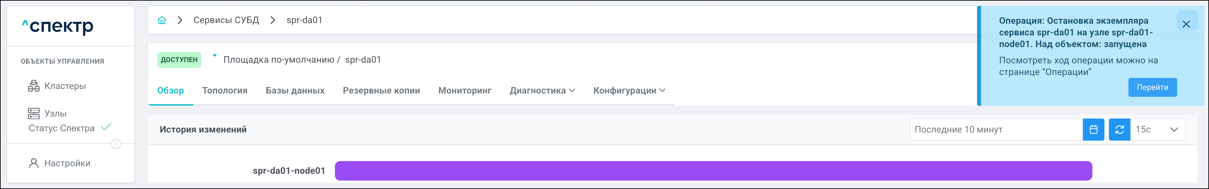Open Кластеры section icon in sidebar
Image resolution: width=1209 pixels, height=189 pixels.
pyautogui.click(x=34, y=86)
